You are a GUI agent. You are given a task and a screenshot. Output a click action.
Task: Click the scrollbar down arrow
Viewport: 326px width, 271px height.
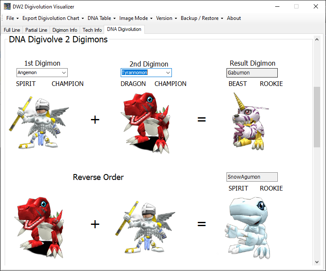(317, 262)
